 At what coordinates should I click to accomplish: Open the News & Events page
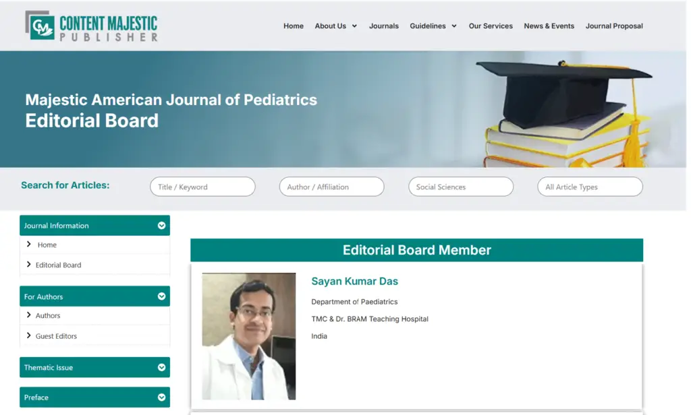tap(549, 26)
